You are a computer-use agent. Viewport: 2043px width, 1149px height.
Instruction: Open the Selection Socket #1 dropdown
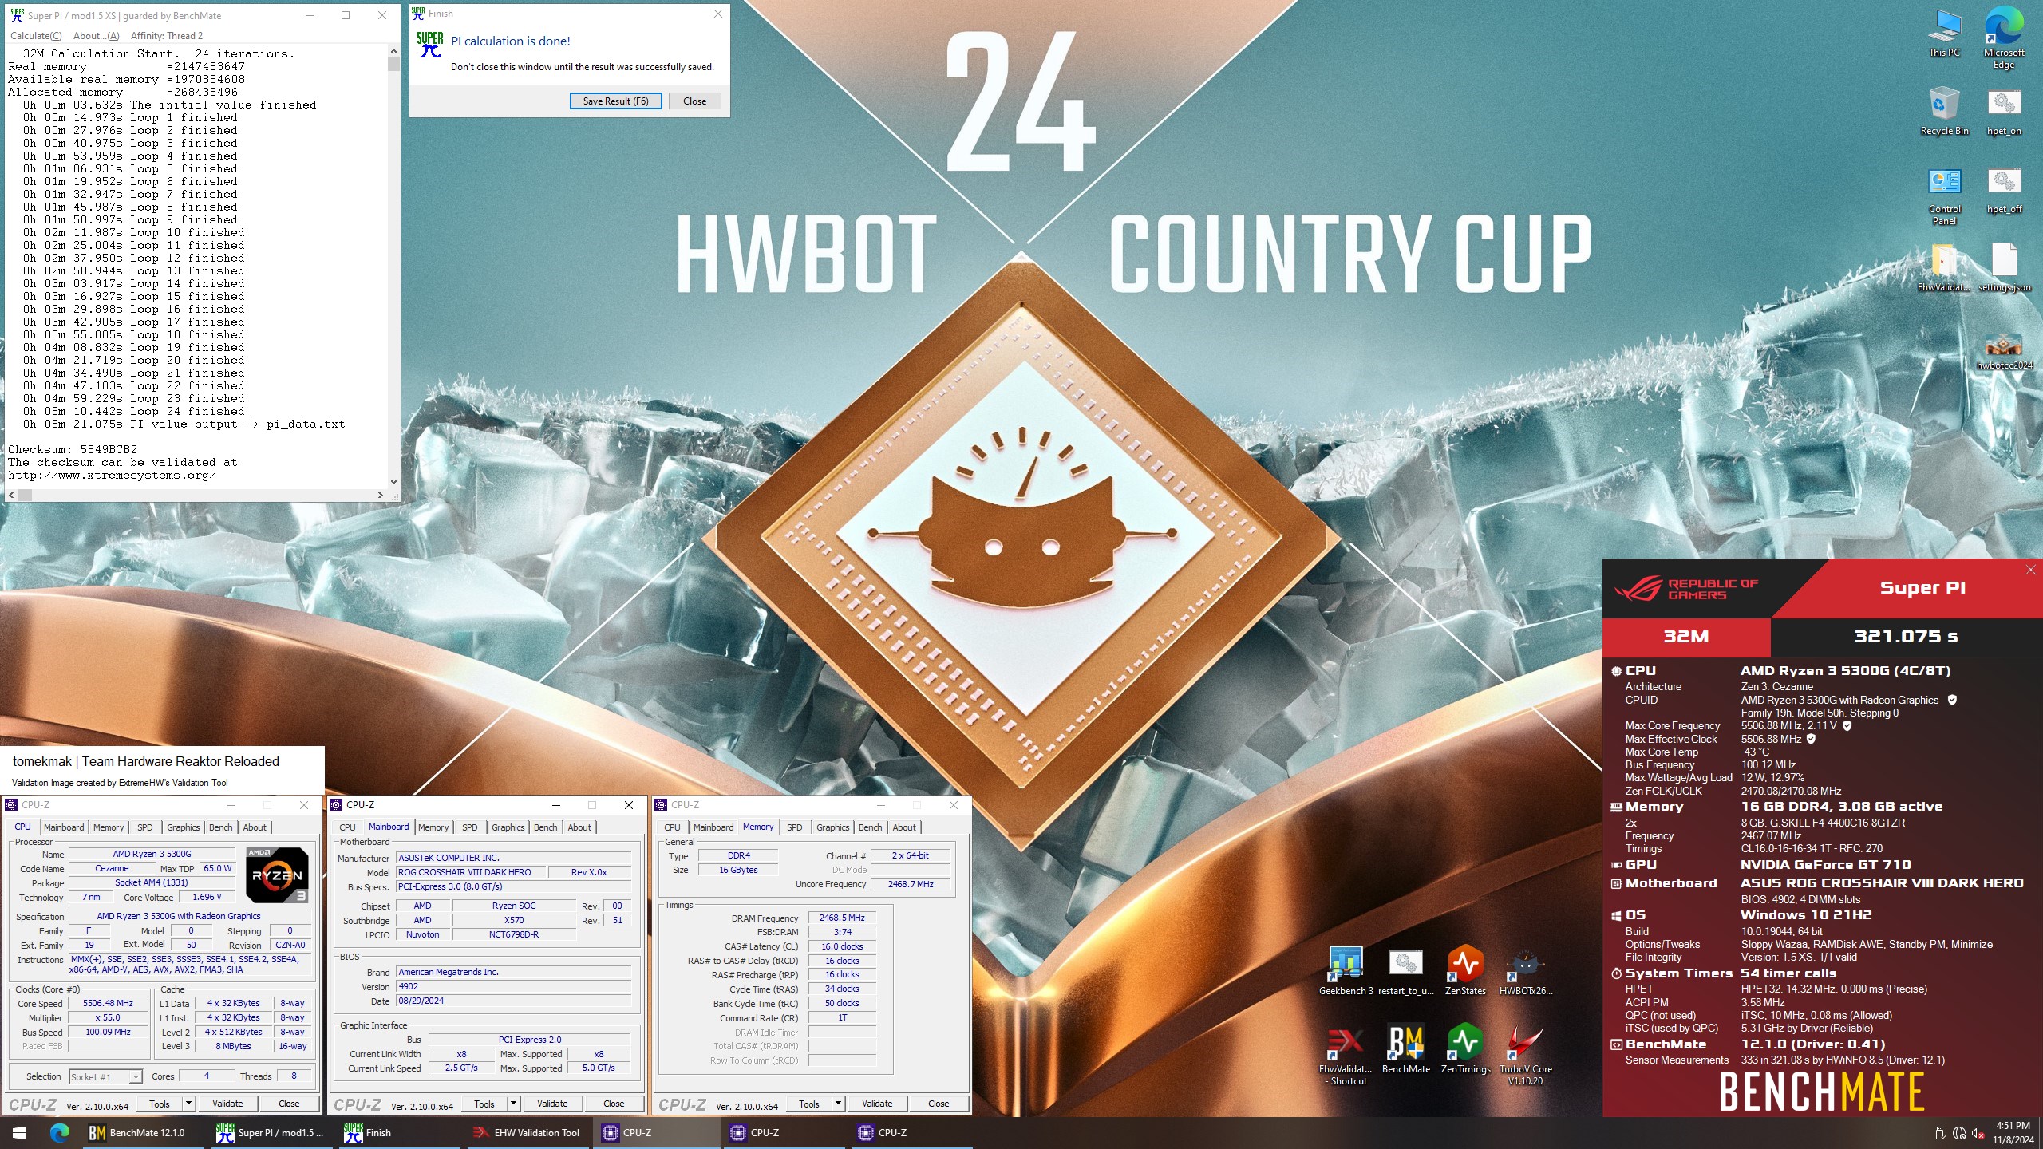click(x=105, y=1076)
